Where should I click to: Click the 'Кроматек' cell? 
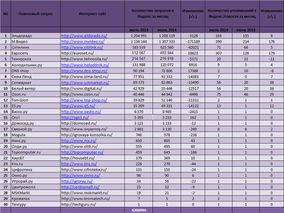coord(35,198)
